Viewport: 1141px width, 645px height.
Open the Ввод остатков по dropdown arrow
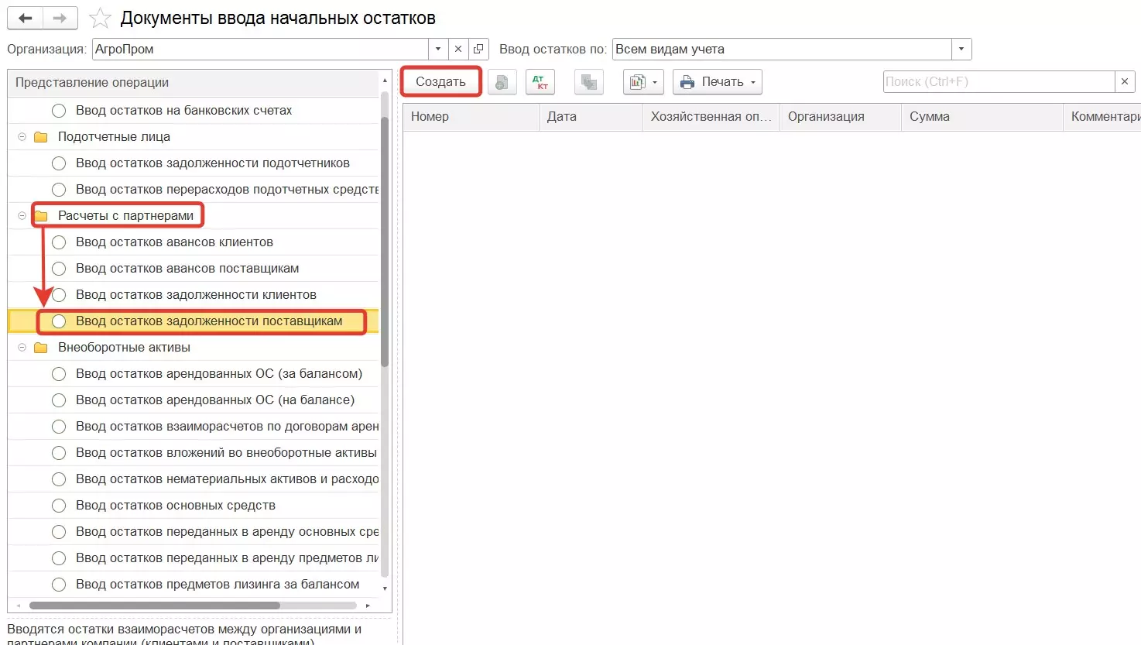click(961, 49)
